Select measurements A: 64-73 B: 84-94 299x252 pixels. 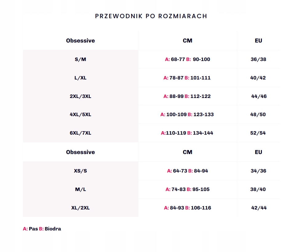click(x=188, y=171)
